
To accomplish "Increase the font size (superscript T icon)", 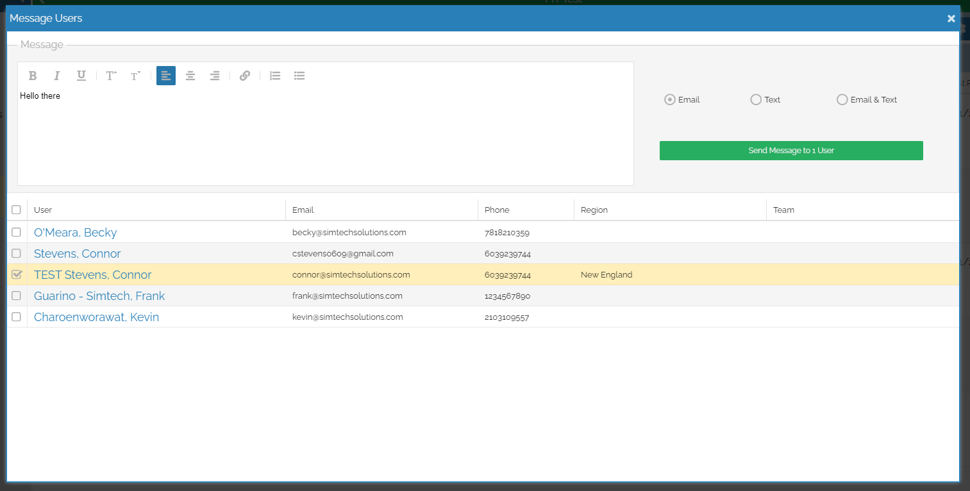I will (111, 76).
